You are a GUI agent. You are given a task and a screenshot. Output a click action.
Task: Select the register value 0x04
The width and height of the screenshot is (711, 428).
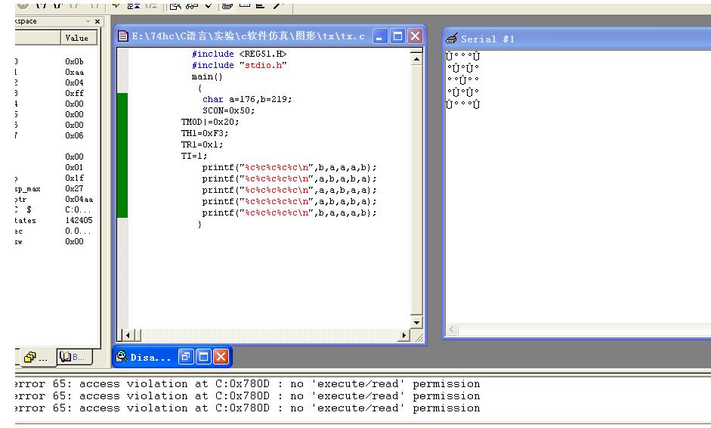(x=74, y=82)
